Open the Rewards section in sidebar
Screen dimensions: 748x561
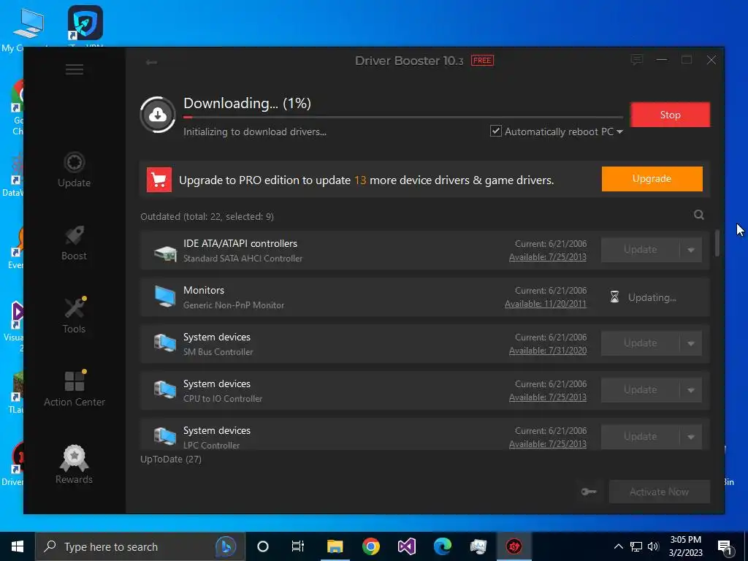[x=74, y=465]
